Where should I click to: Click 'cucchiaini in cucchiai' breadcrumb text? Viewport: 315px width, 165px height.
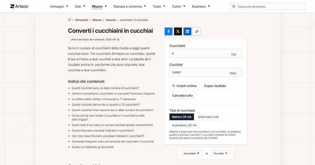pyautogui.click(x=134, y=20)
